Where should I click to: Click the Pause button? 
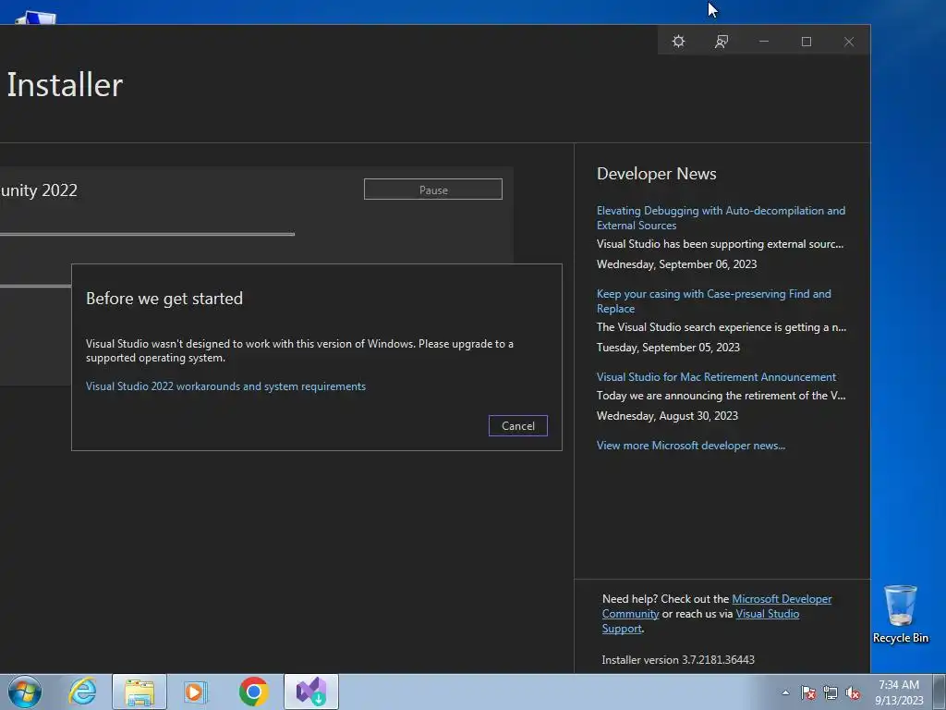pyautogui.click(x=433, y=190)
